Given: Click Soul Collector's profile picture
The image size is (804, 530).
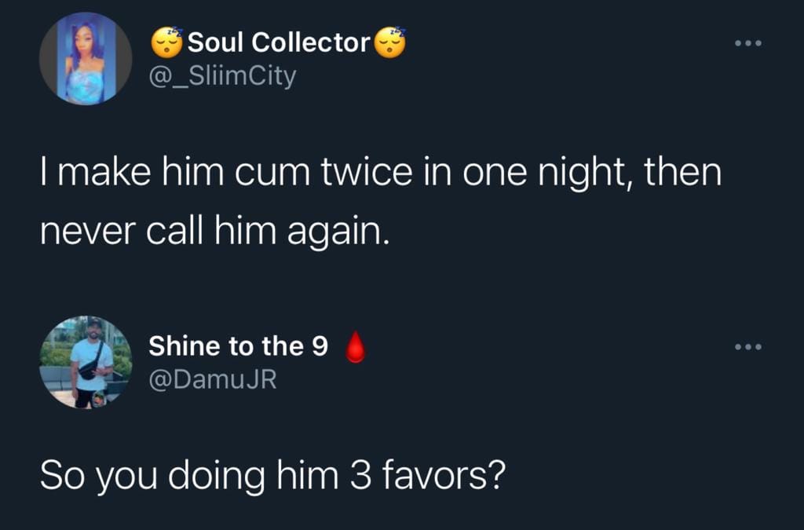Looking at the screenshot, I should 86,59.
